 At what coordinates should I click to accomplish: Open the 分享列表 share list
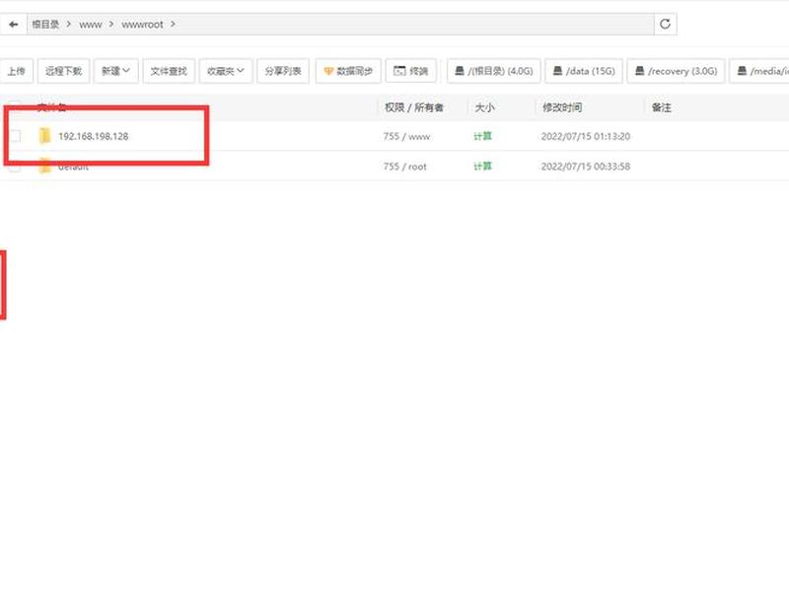283,71
